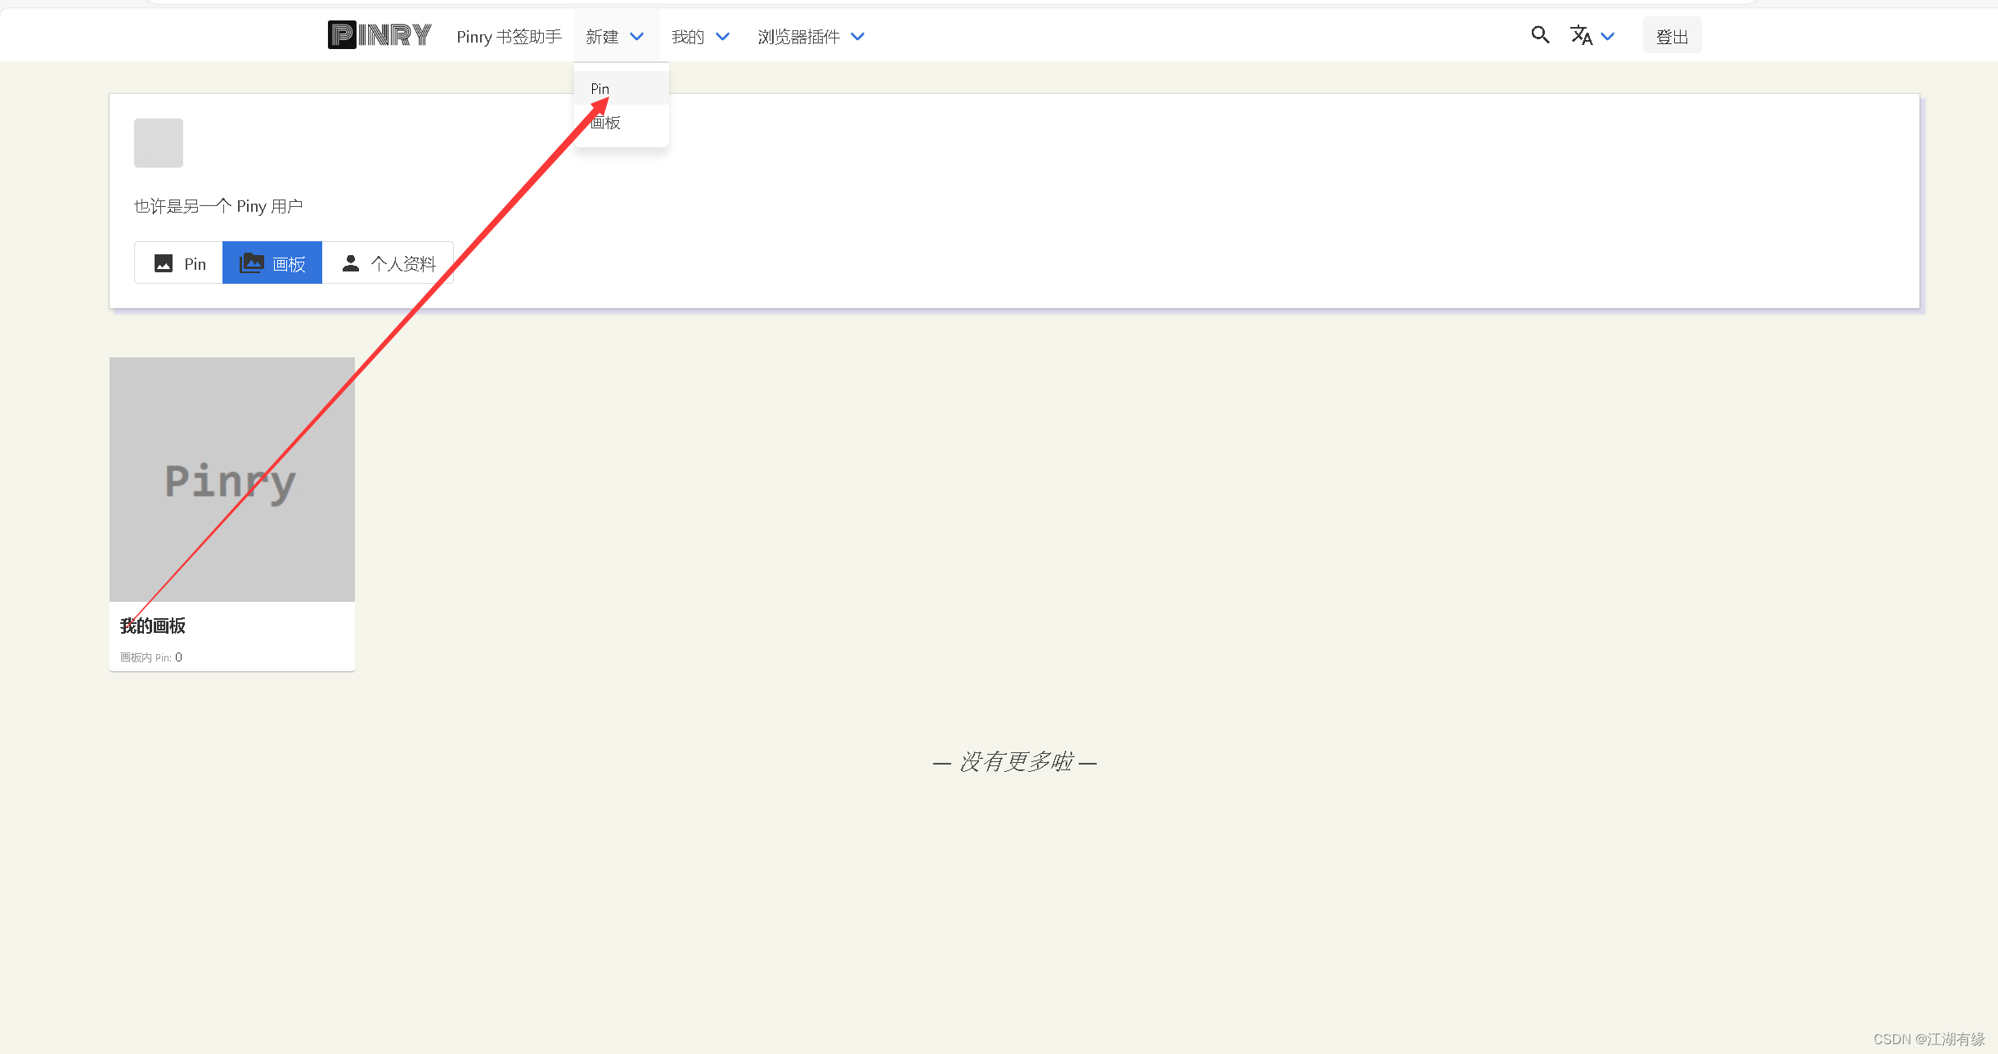
Task: Click the folder icon on 画板 tab
Action: click(251, 263)
